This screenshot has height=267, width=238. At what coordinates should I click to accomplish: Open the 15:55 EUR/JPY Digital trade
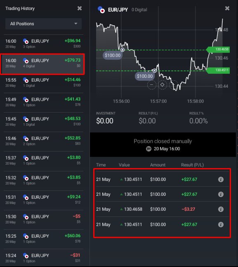tap(43, 83)
